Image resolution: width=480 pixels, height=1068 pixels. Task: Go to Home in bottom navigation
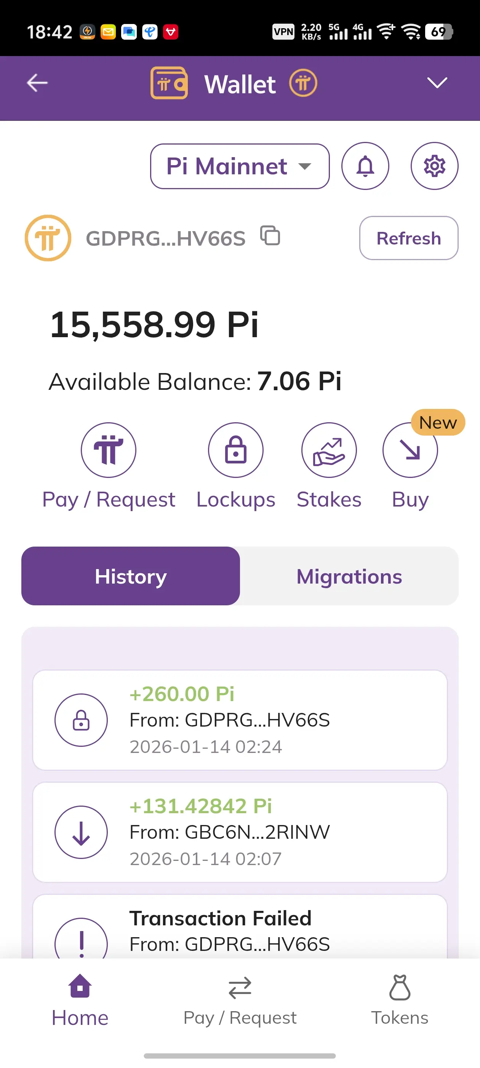[x=80, y=1000]
